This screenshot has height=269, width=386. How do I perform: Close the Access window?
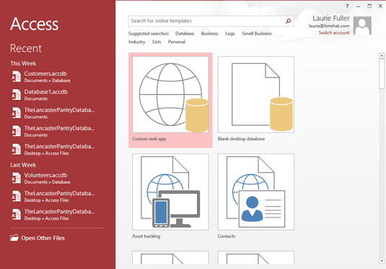pyautogui.click(x=380, y=6)
